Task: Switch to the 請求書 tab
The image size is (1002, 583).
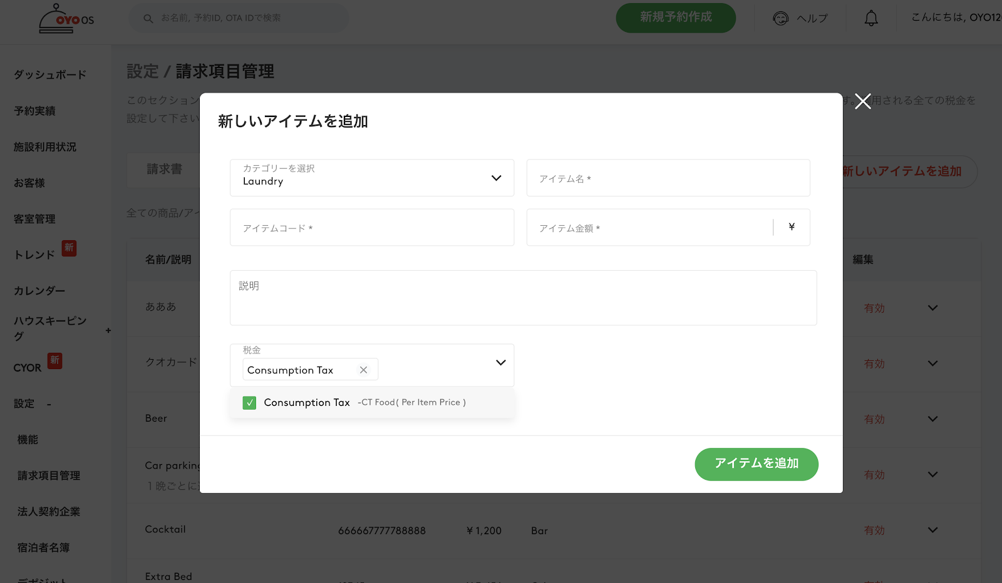Action: point(164,170)
